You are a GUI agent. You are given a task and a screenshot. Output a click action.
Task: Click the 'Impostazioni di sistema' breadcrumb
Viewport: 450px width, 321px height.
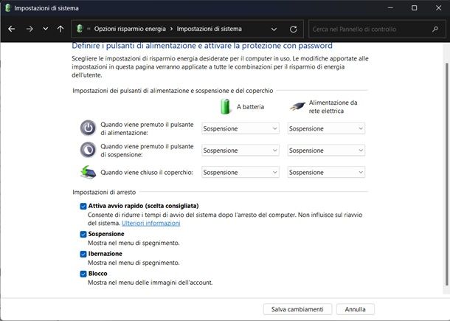[209, 29]
